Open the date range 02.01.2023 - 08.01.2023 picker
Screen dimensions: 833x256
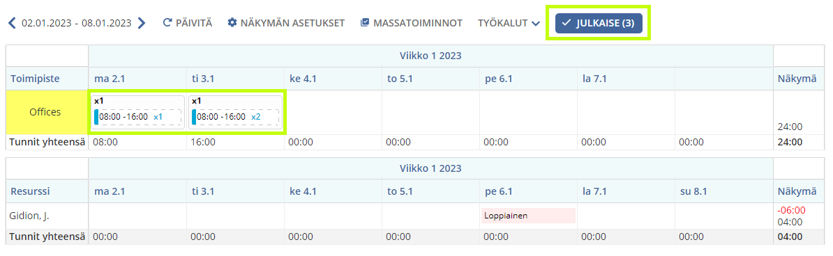[x=77, y=23]
